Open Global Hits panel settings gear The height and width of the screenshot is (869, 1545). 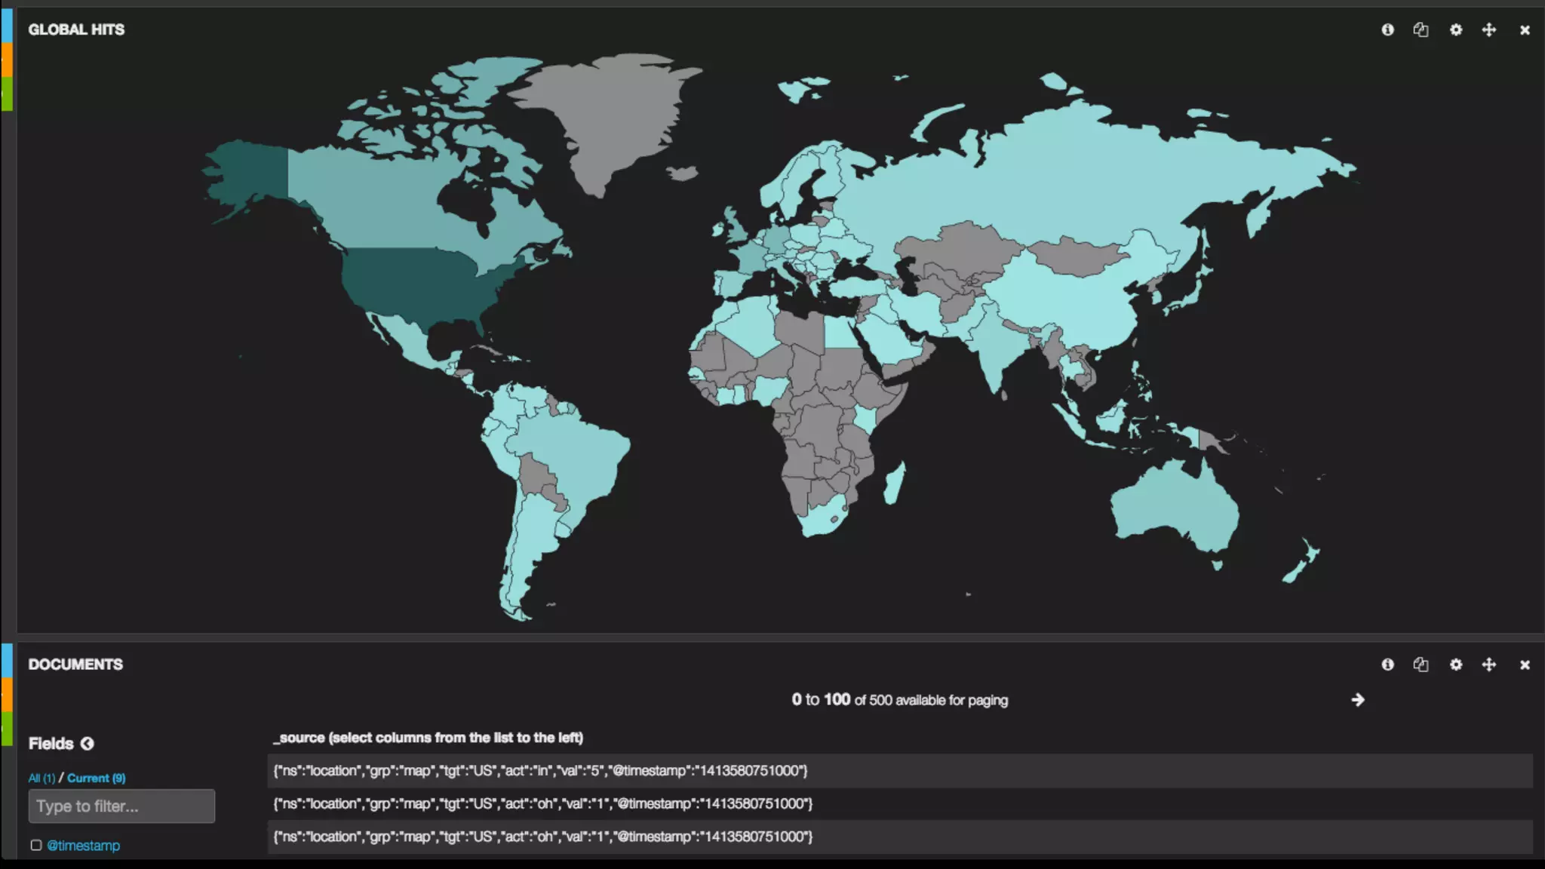1455,29
